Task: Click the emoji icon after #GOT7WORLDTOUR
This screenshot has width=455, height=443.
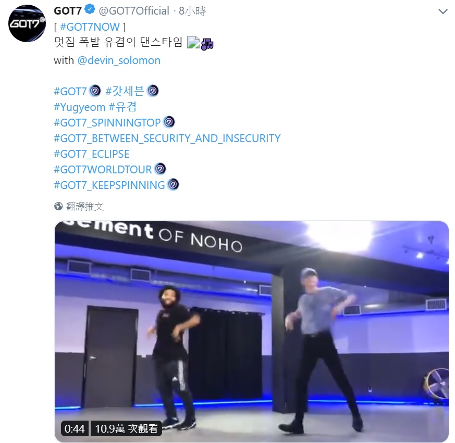Action: (x=160, y=169)
